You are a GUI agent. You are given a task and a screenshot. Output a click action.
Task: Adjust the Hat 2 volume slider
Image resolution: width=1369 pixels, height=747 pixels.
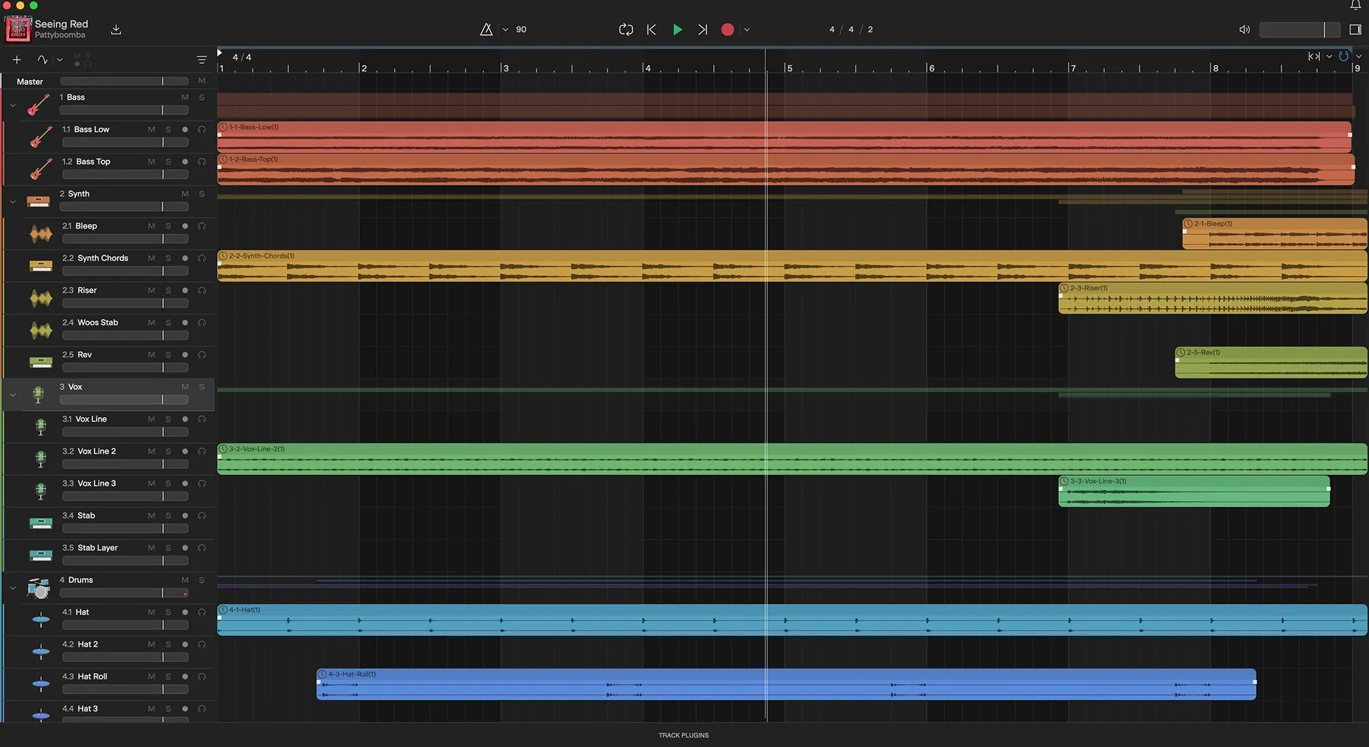point(125,657)
